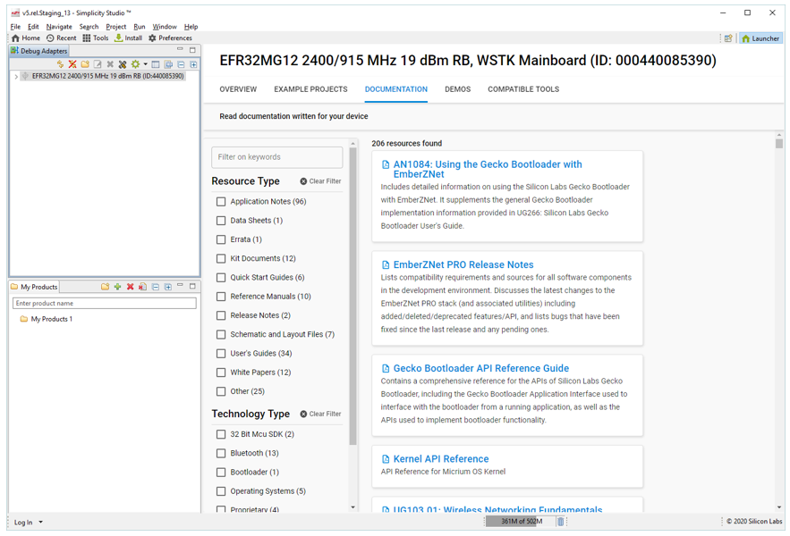The height and width of the screenshot is (536, 790).
Task: Focus the Filter on keywords field
Action: [x=277, y=157]
